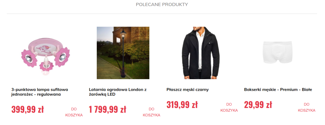Click 'Do koszyka' for the white boxers
This screenshot has height=125, width=325.
point(307,107)
